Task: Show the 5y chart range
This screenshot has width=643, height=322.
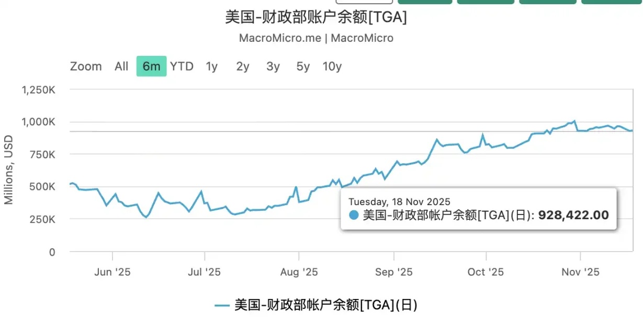Action: pyautogui.click(x=303, y=66)
